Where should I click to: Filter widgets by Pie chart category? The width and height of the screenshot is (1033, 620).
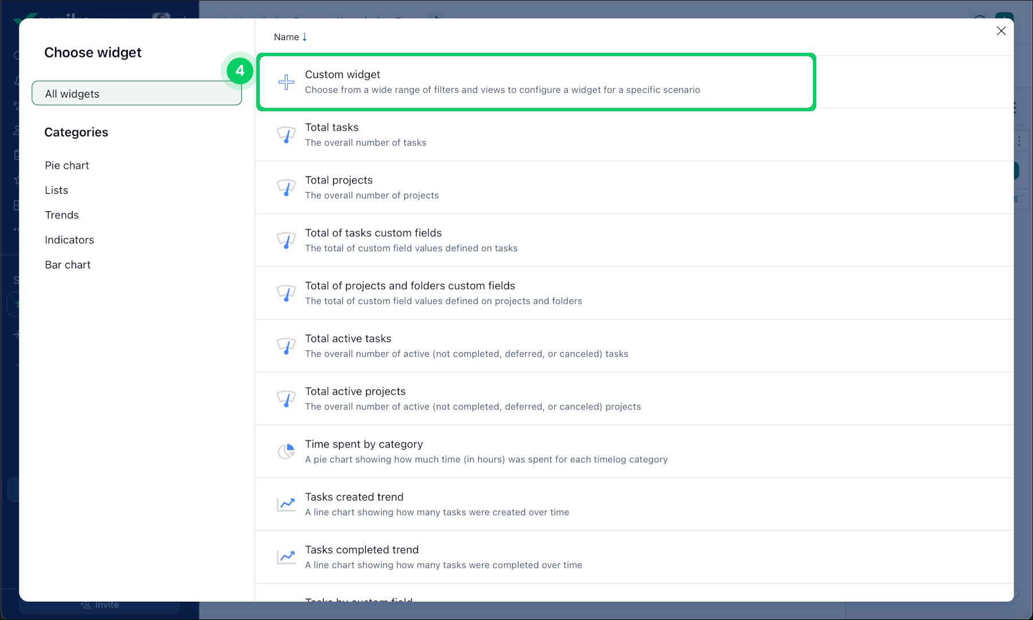click(x=66, y=165)
